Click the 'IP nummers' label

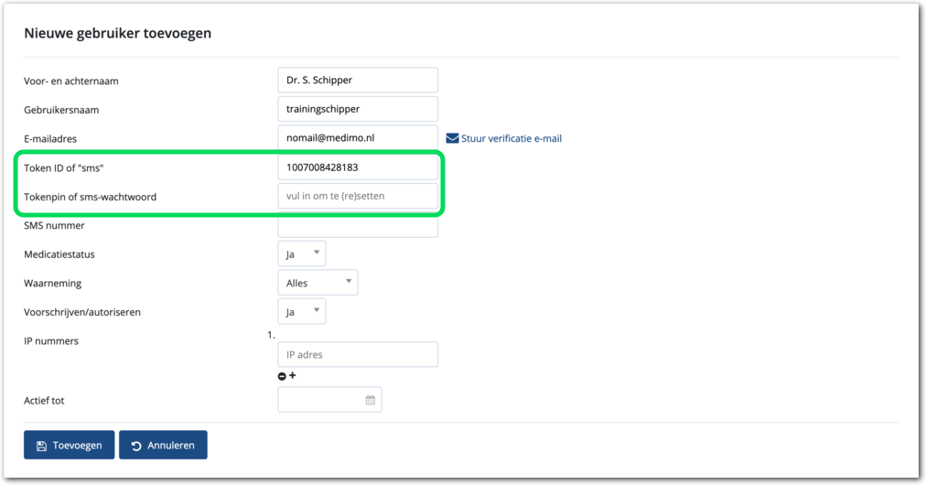[x=51, y=341]
